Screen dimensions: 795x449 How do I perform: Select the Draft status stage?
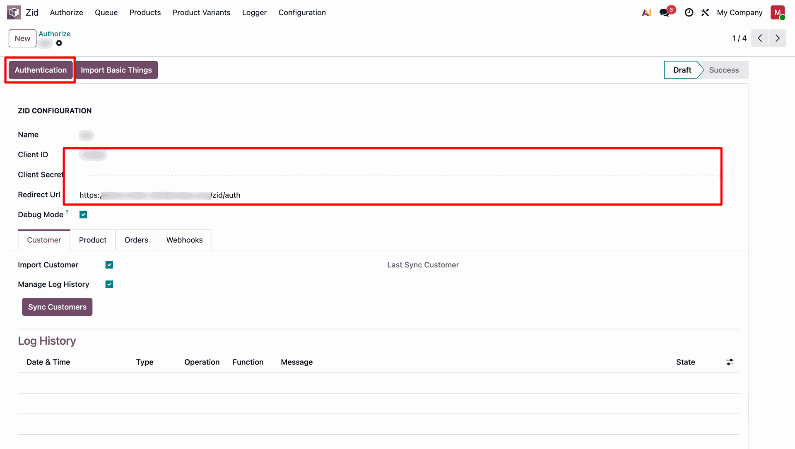pos(682,70)
